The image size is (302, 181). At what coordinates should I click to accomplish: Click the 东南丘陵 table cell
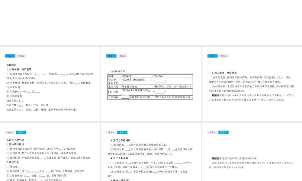pyautogui.click(x=114, y=87)
